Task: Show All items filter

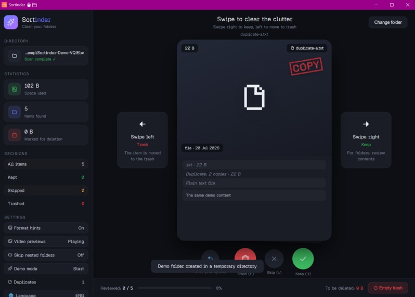Action: click(x=46, y=164)
